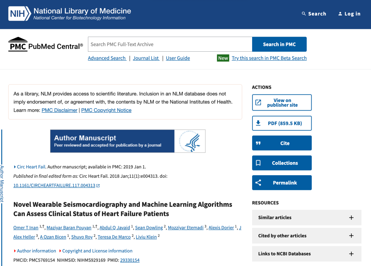Click the PMC PubMed Central logo

(46, 45)
